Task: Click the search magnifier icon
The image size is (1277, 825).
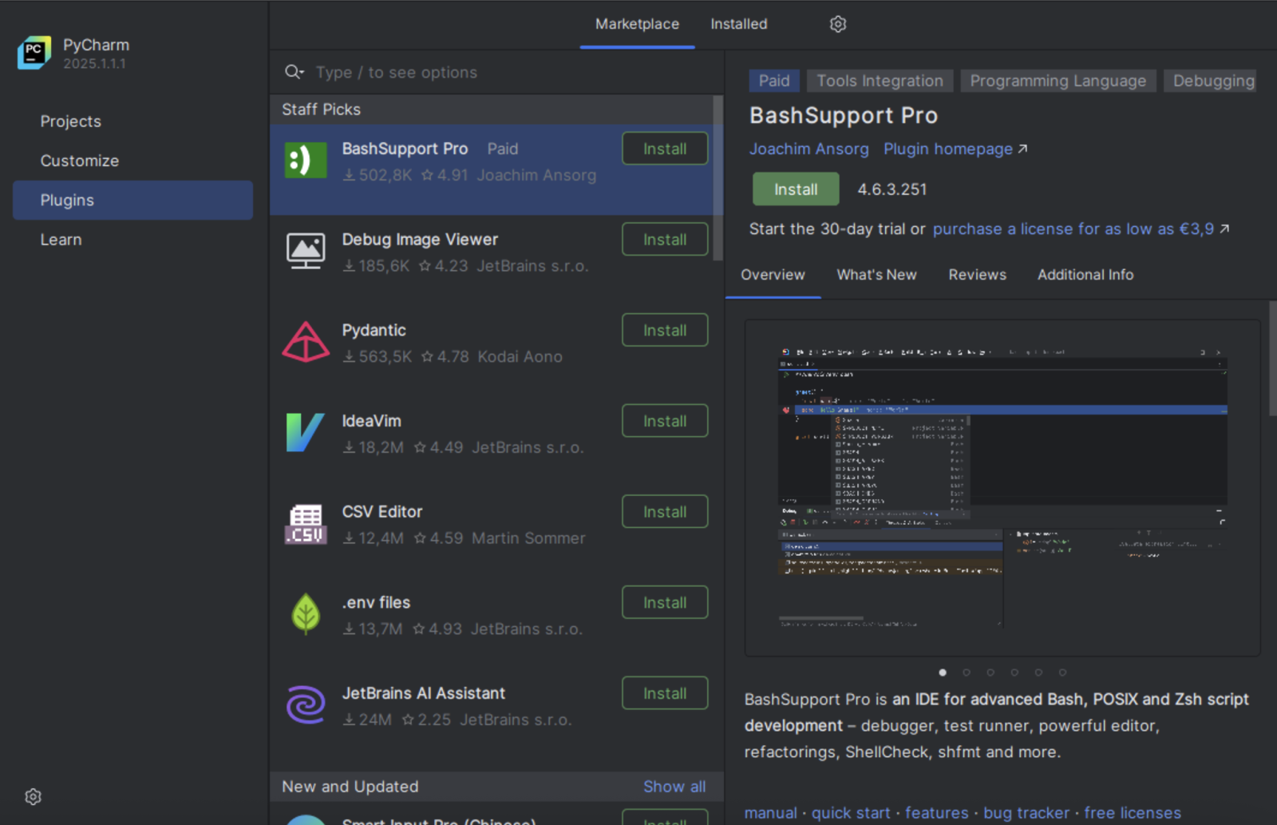Action: pos(294,72)
